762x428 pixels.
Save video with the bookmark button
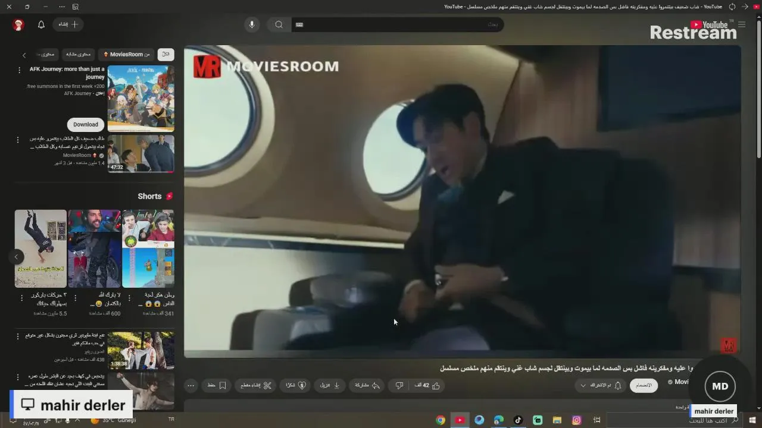click(x=217, y=385)
